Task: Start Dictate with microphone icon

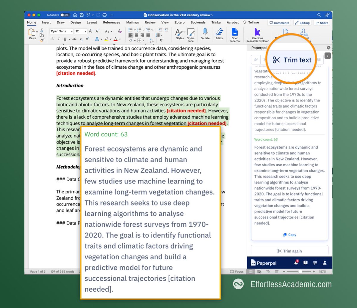Action: point(205,34)
